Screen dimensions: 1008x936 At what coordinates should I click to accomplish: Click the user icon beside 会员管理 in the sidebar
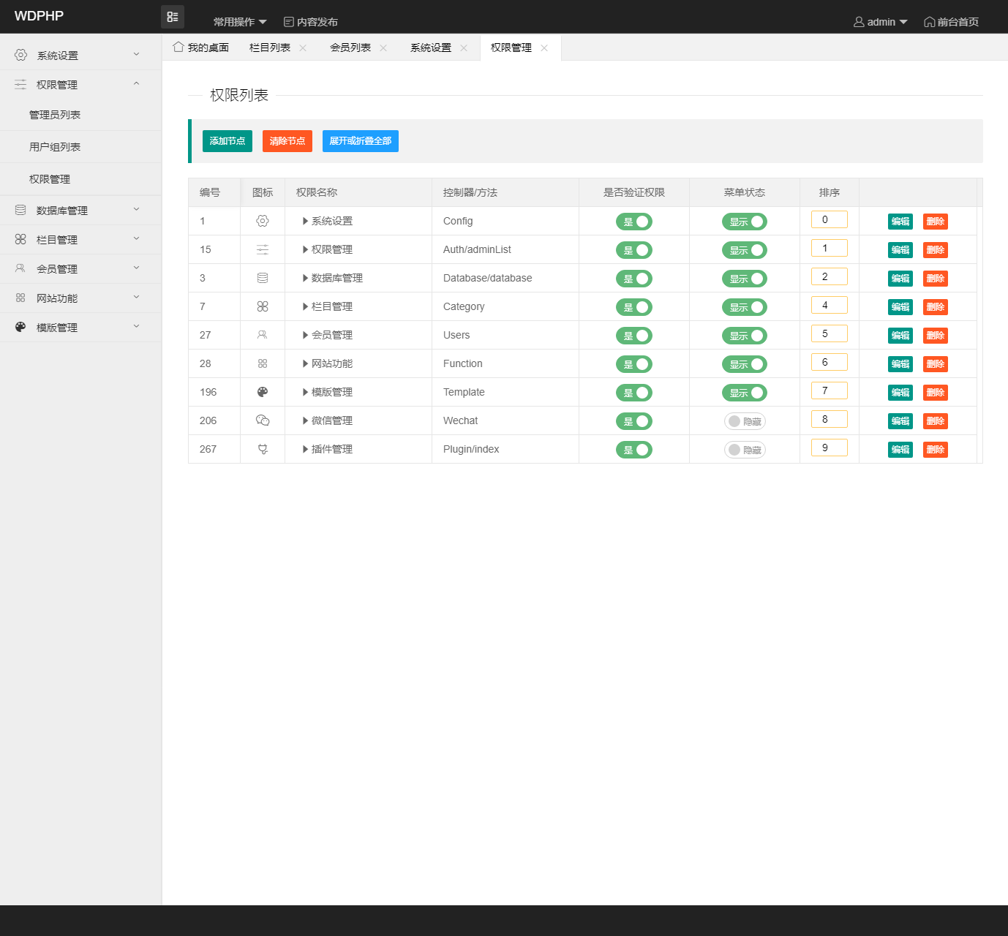(20, 268)
